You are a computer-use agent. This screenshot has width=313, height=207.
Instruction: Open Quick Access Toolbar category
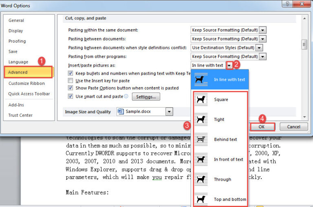point(29,94)
